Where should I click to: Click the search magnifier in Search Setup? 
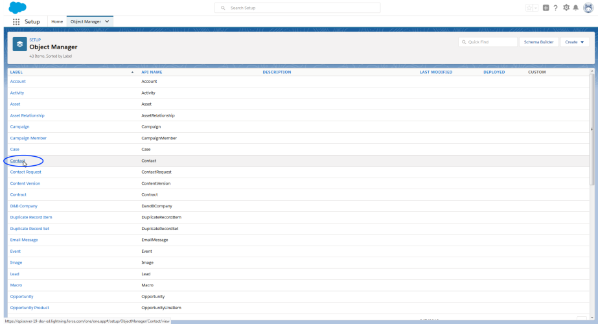(x=223, y=8)
